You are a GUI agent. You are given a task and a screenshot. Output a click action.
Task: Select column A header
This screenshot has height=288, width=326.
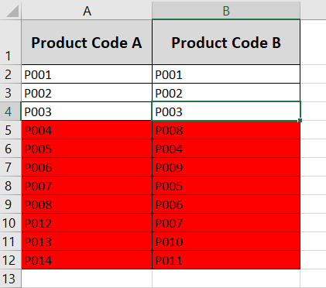pos(87,11)
